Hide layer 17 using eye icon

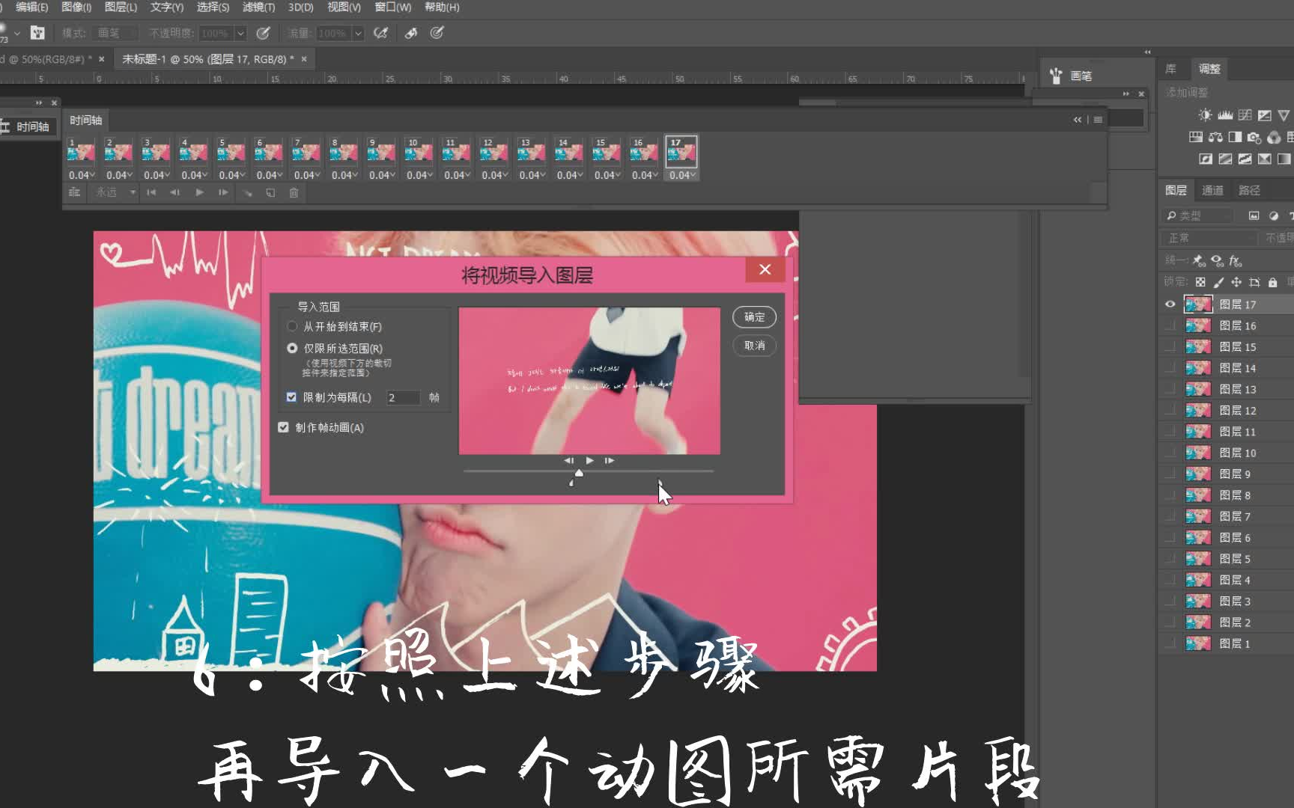point(1170,304)
